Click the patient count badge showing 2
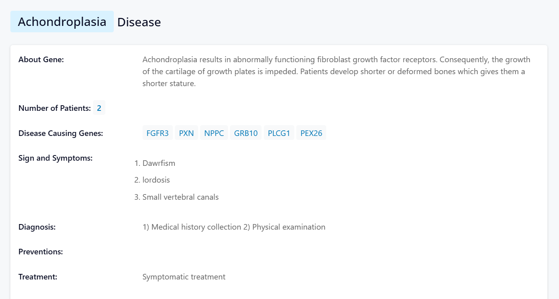This screenshot has height=299, width=559. click(x=99, y=108)
